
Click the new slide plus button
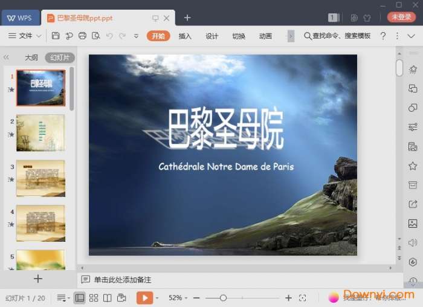pos(38,279)
